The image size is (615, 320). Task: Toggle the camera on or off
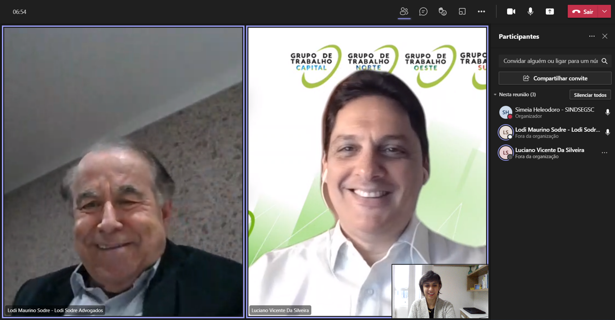point(511,12)
